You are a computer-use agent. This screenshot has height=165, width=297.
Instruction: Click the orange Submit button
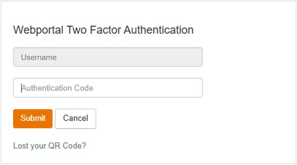click(x=33, y=118)
